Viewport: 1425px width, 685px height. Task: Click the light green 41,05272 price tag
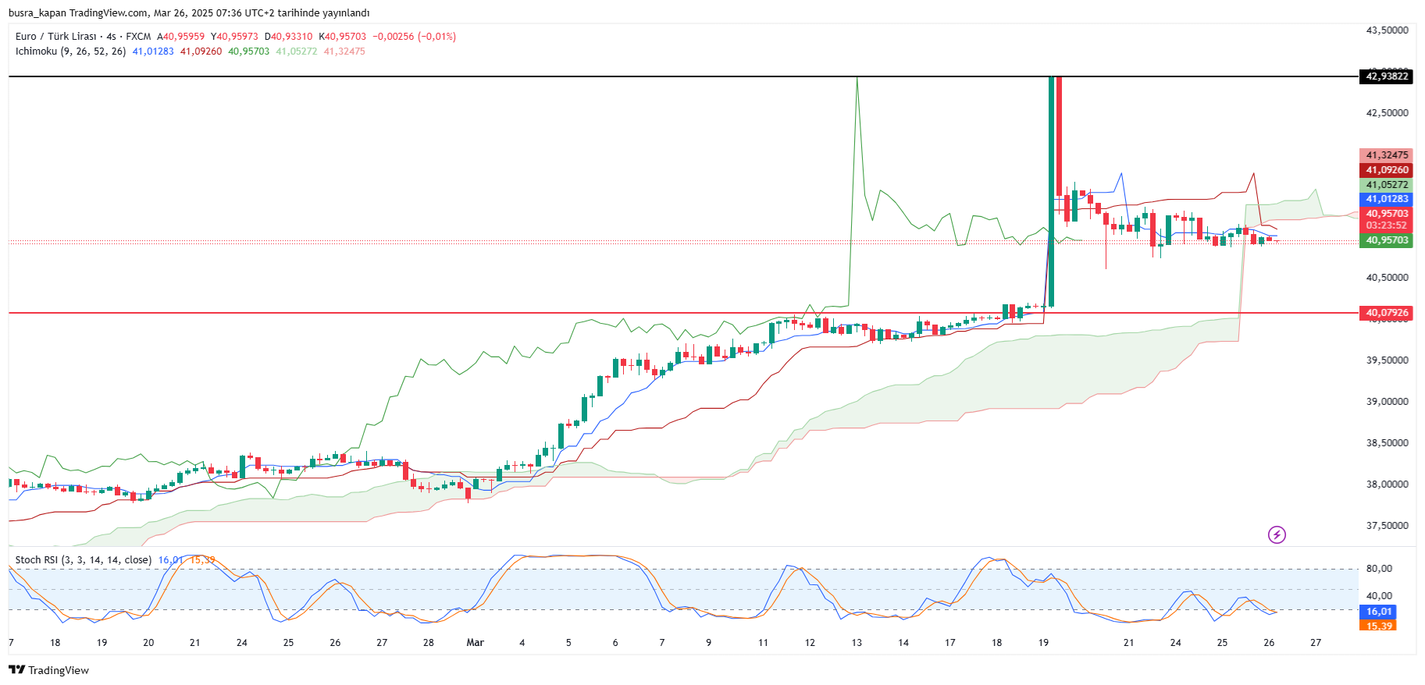(1387, 185)
